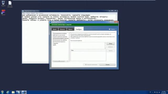Click the Удалить button
168x94 pixels.
pos(111,51)
